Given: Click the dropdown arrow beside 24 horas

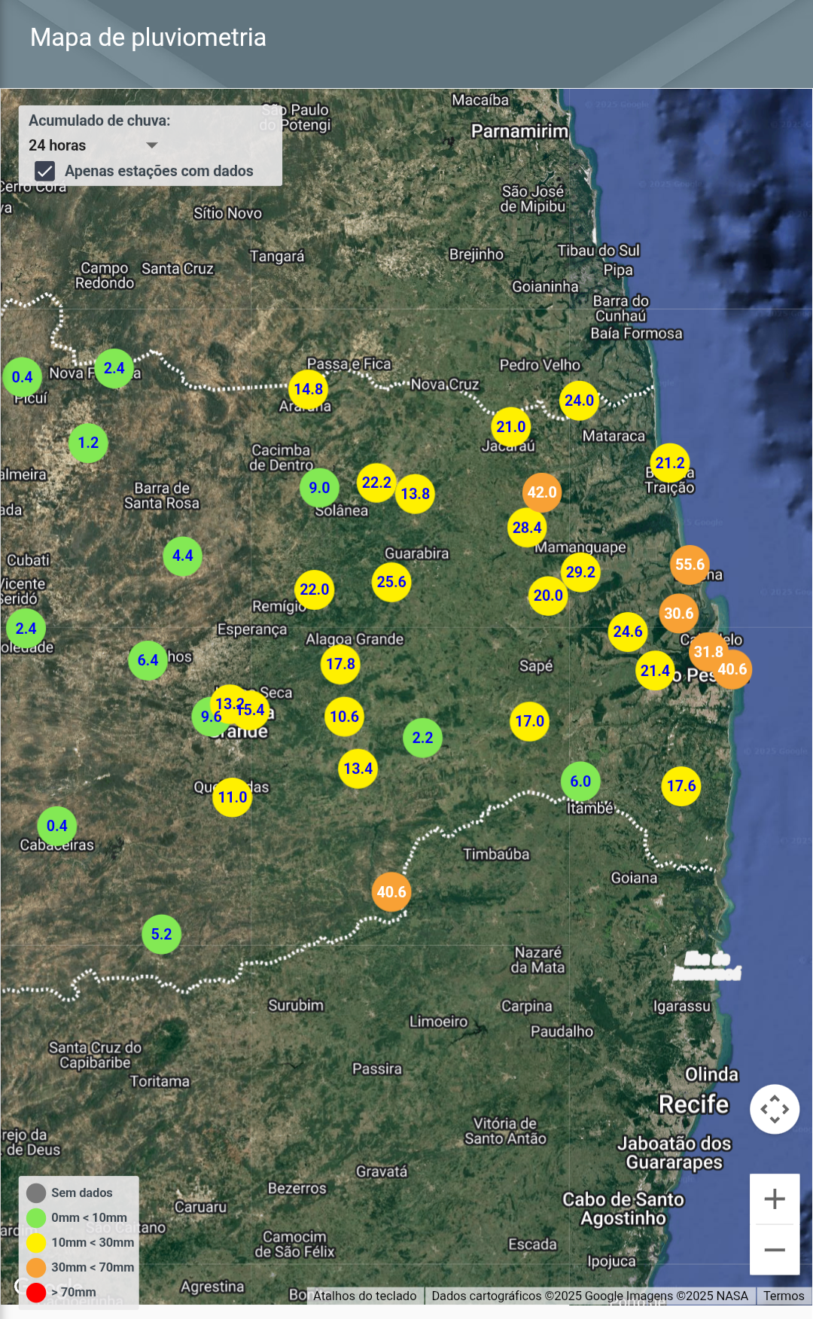Looking at the screenshot, I should pyautogui.click(x=152, y=145).
